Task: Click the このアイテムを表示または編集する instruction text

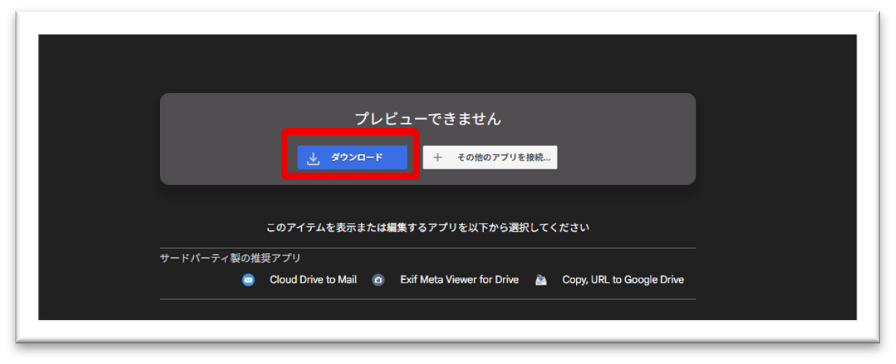Action: click(428, 228)
